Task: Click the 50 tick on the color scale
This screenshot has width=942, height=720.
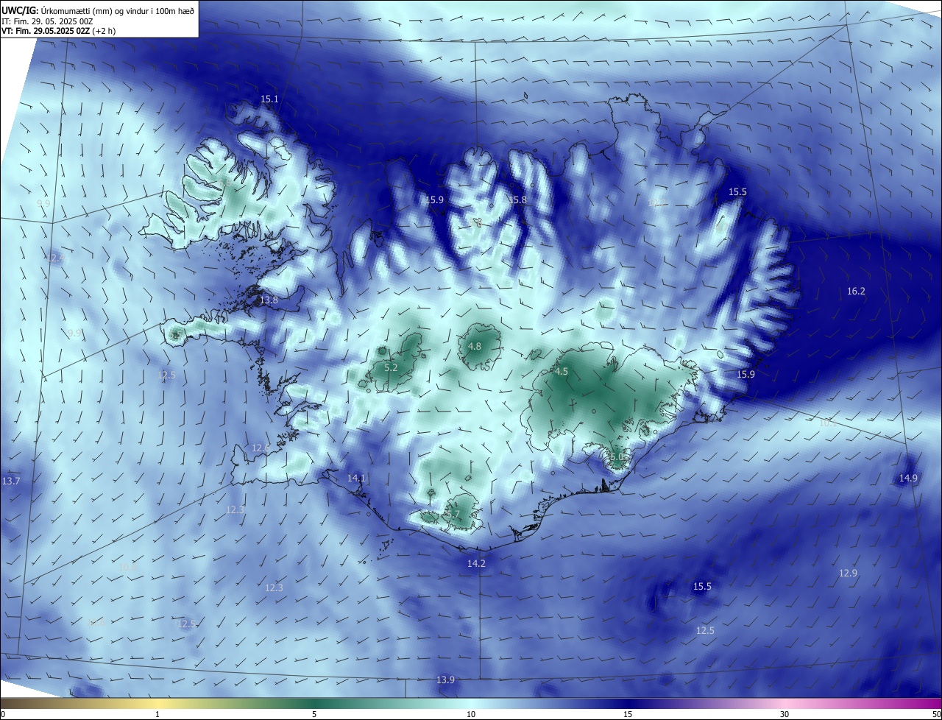Action: click(936, 714)
